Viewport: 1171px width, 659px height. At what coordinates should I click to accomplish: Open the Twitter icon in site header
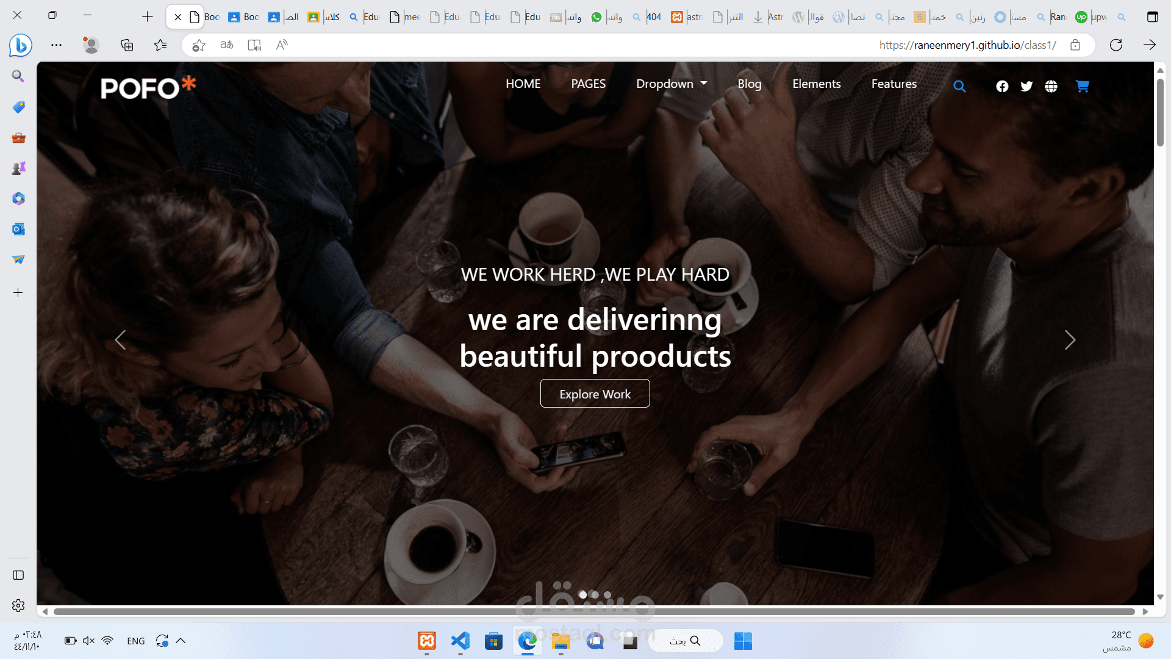pyautogui.click(x=1026, y=87)
